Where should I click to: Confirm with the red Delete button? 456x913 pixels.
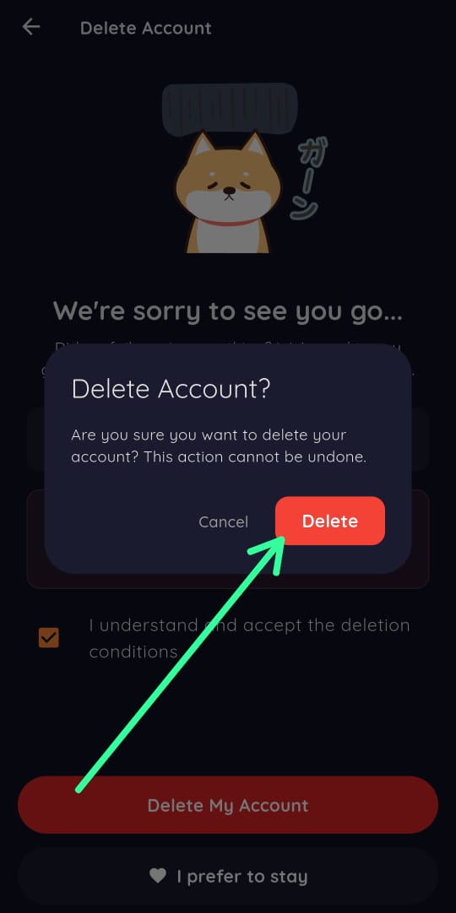[329, 521]
